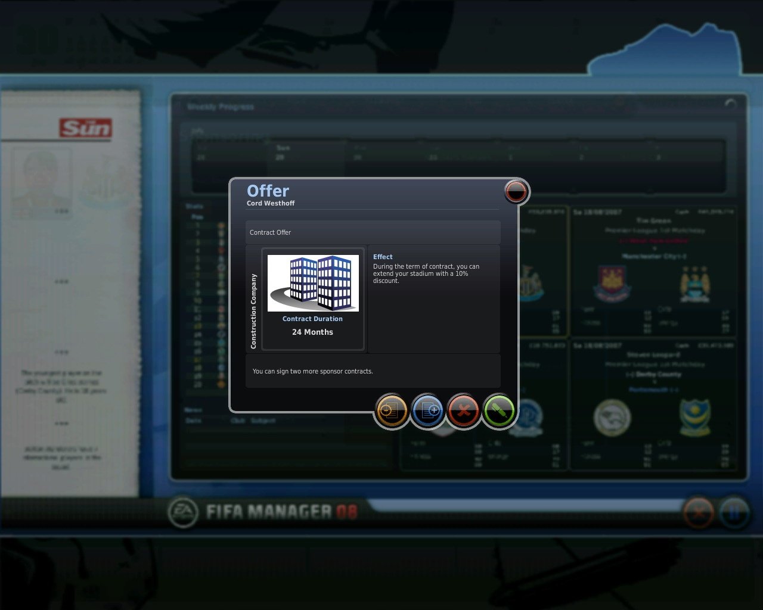Select the 24 Months contract duration
This screenshot has height=610, width=763.
312,332
